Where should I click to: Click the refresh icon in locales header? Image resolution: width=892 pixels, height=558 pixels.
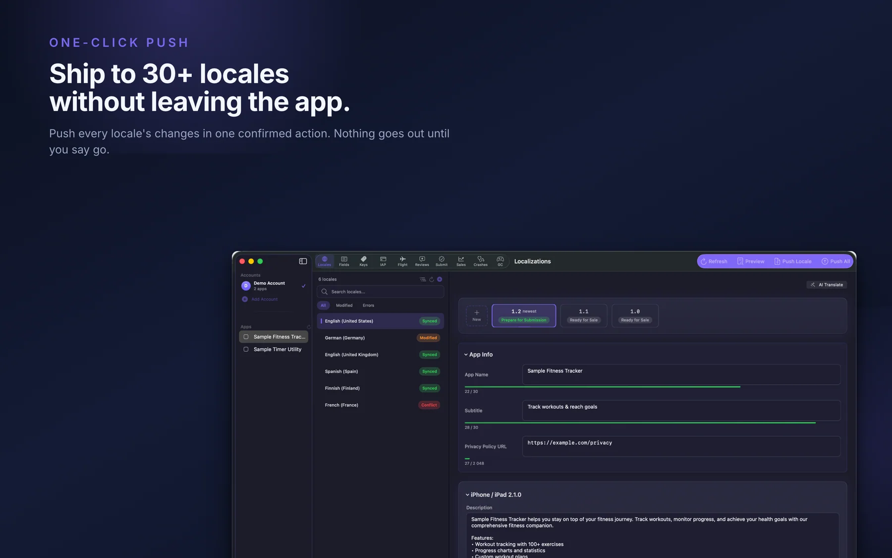(432, 279)
